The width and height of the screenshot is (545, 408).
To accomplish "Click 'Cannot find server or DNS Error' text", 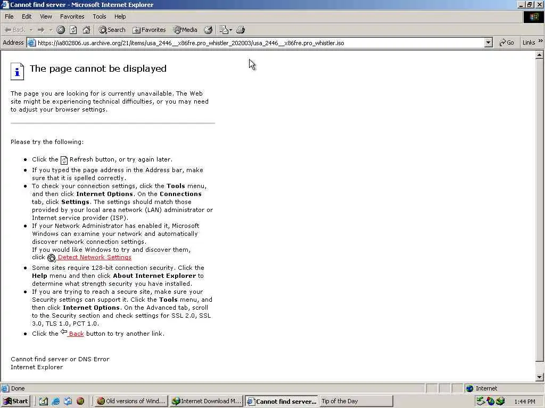I will click(x=60, y=359).
